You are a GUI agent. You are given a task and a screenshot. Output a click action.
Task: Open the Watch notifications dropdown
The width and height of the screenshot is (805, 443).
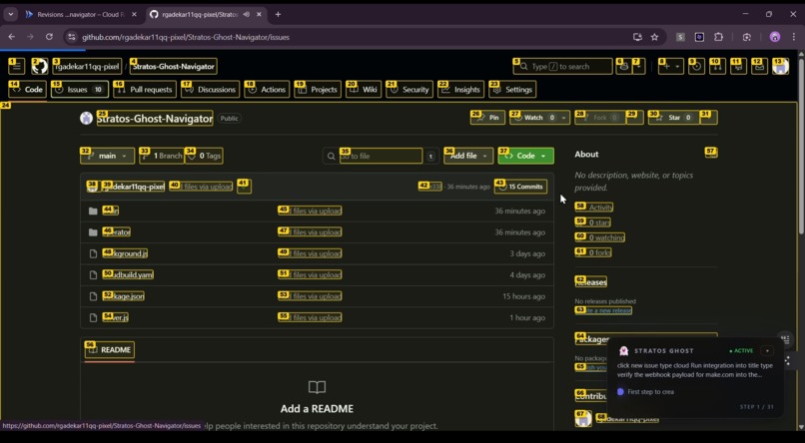point(539,118)
